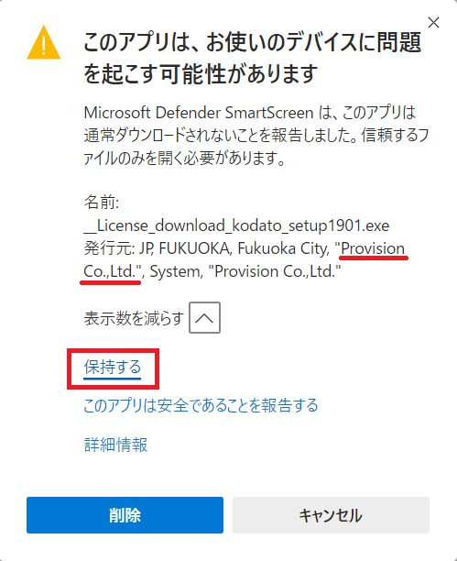This screenshot has height=561, width=457.
Task: Click the blue 削除 button
Action: [125, 515]
